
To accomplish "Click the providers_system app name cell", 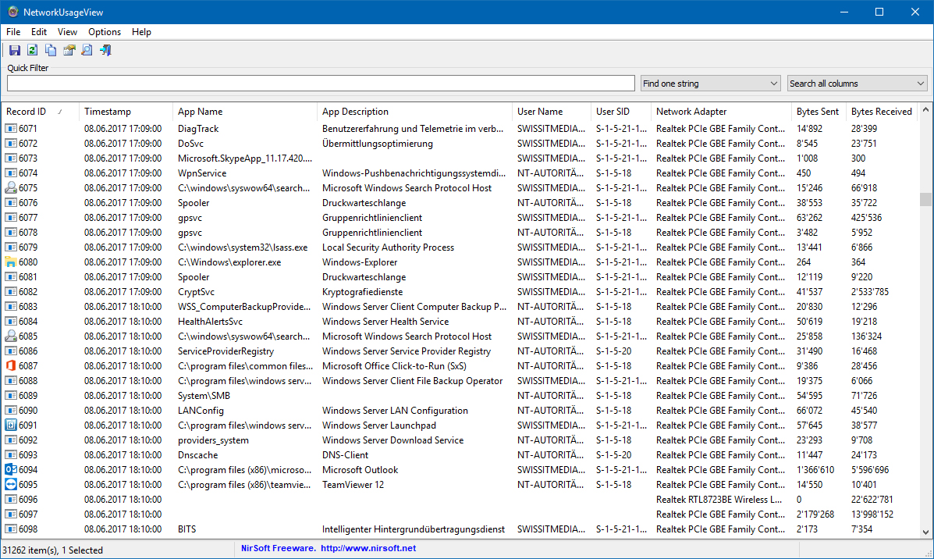I will point(213,440).
